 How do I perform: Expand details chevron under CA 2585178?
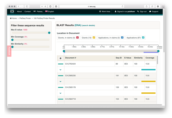60,93
